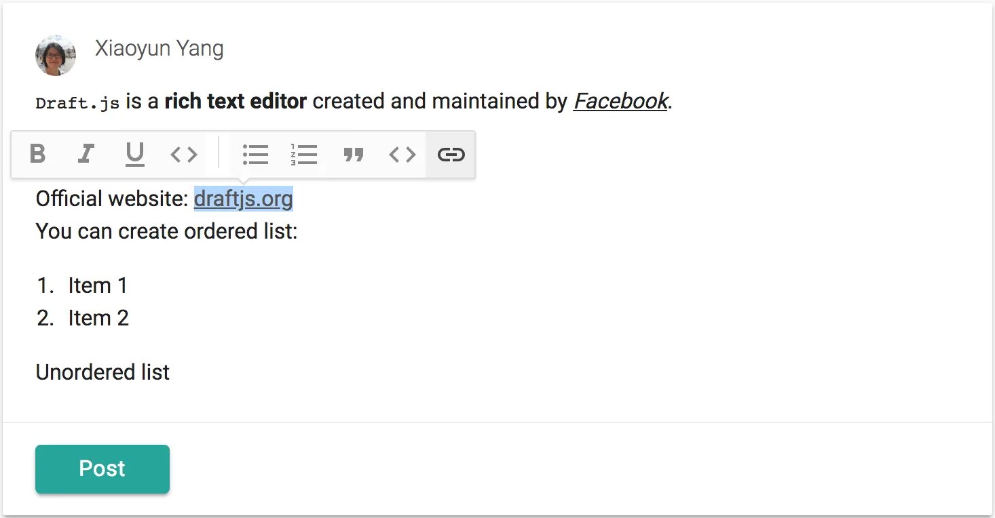The image size is (995, 518).
Task: Enable numbered list formatting
Action: [x=304, y=155]
